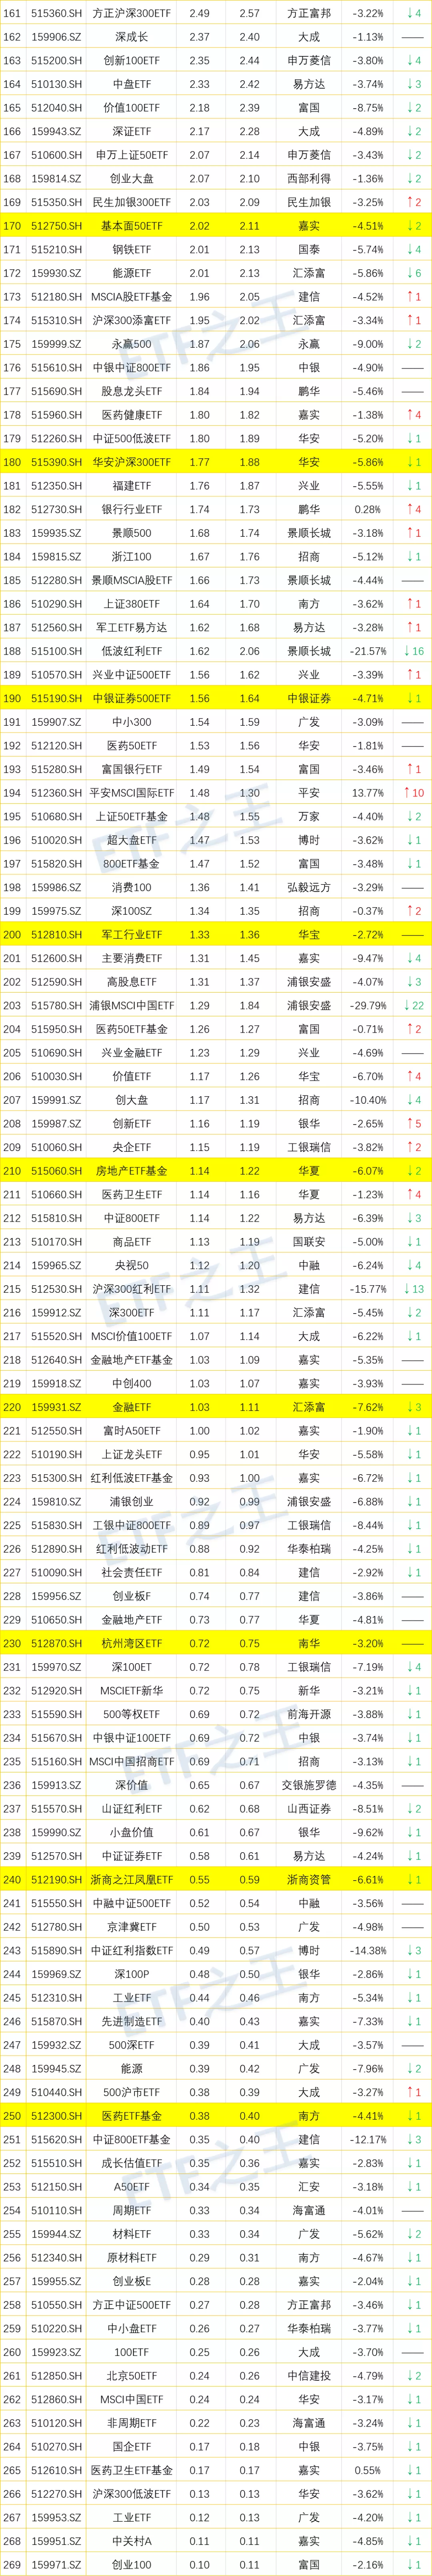Select the 价值100ETF name cell
432x2576 pixels.
tap(131, 108)
